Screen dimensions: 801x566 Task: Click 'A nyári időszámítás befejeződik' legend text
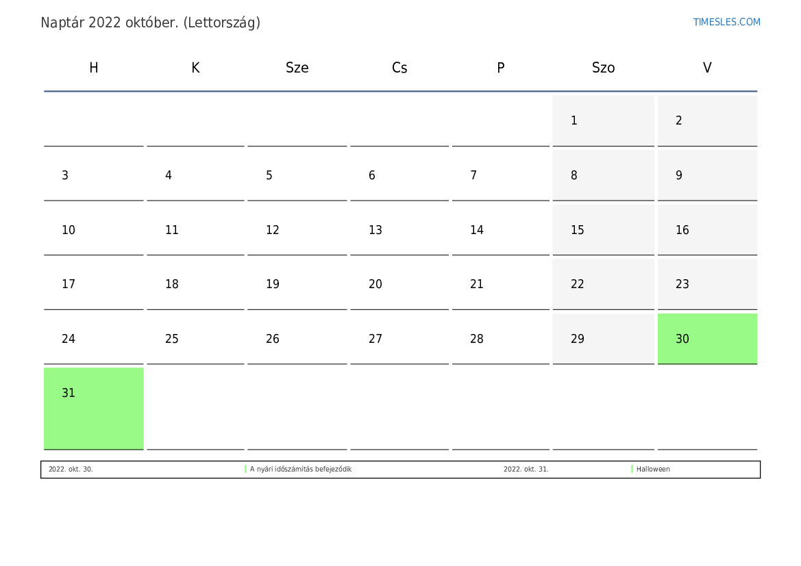click(300, 469)
